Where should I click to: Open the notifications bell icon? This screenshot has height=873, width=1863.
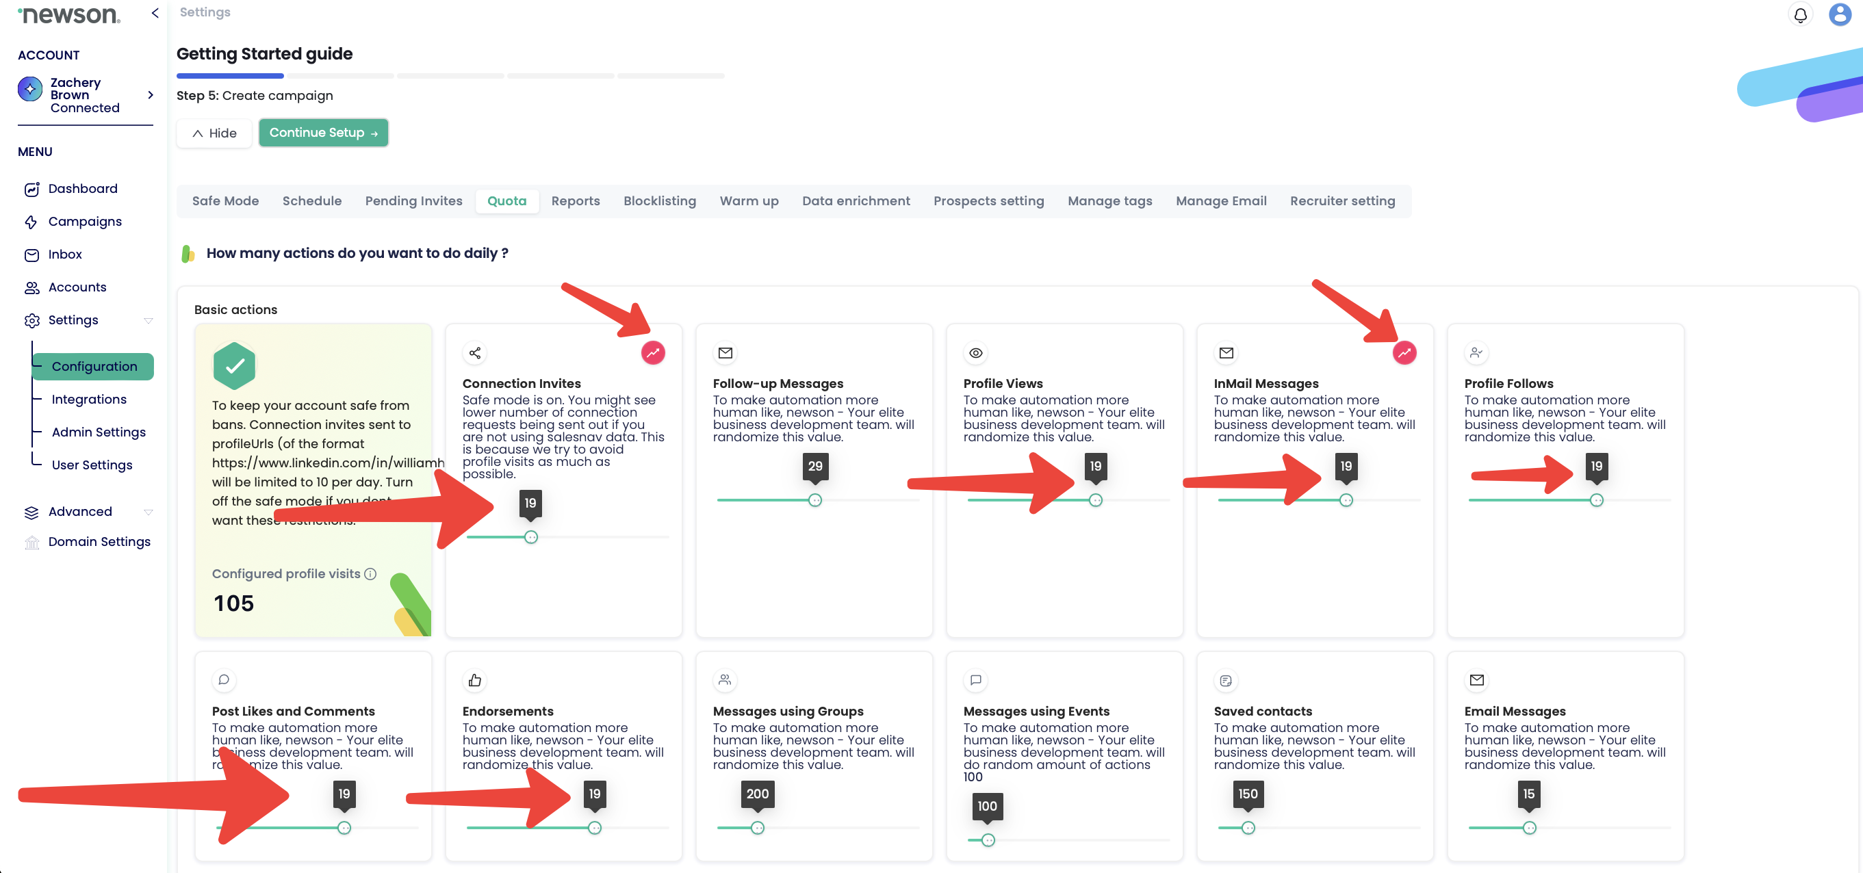1800,14
